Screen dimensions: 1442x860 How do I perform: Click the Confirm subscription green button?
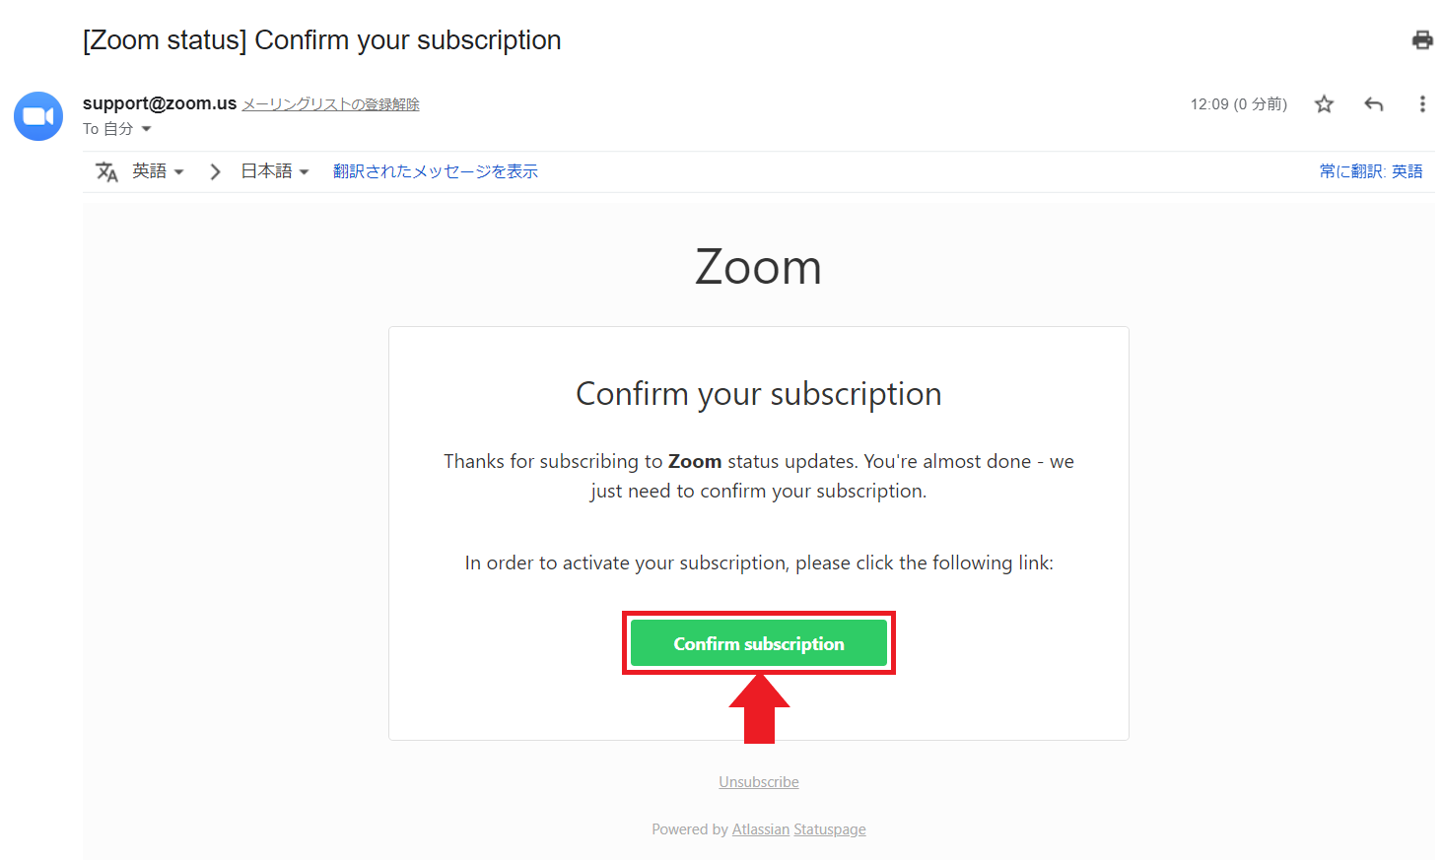point(759,643)
